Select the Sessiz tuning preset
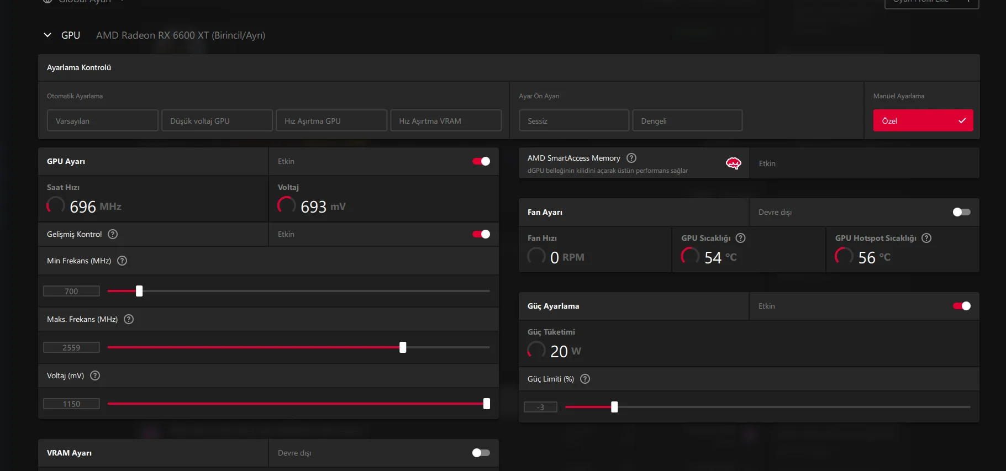The image size is (1006, 471). (574, 120)
